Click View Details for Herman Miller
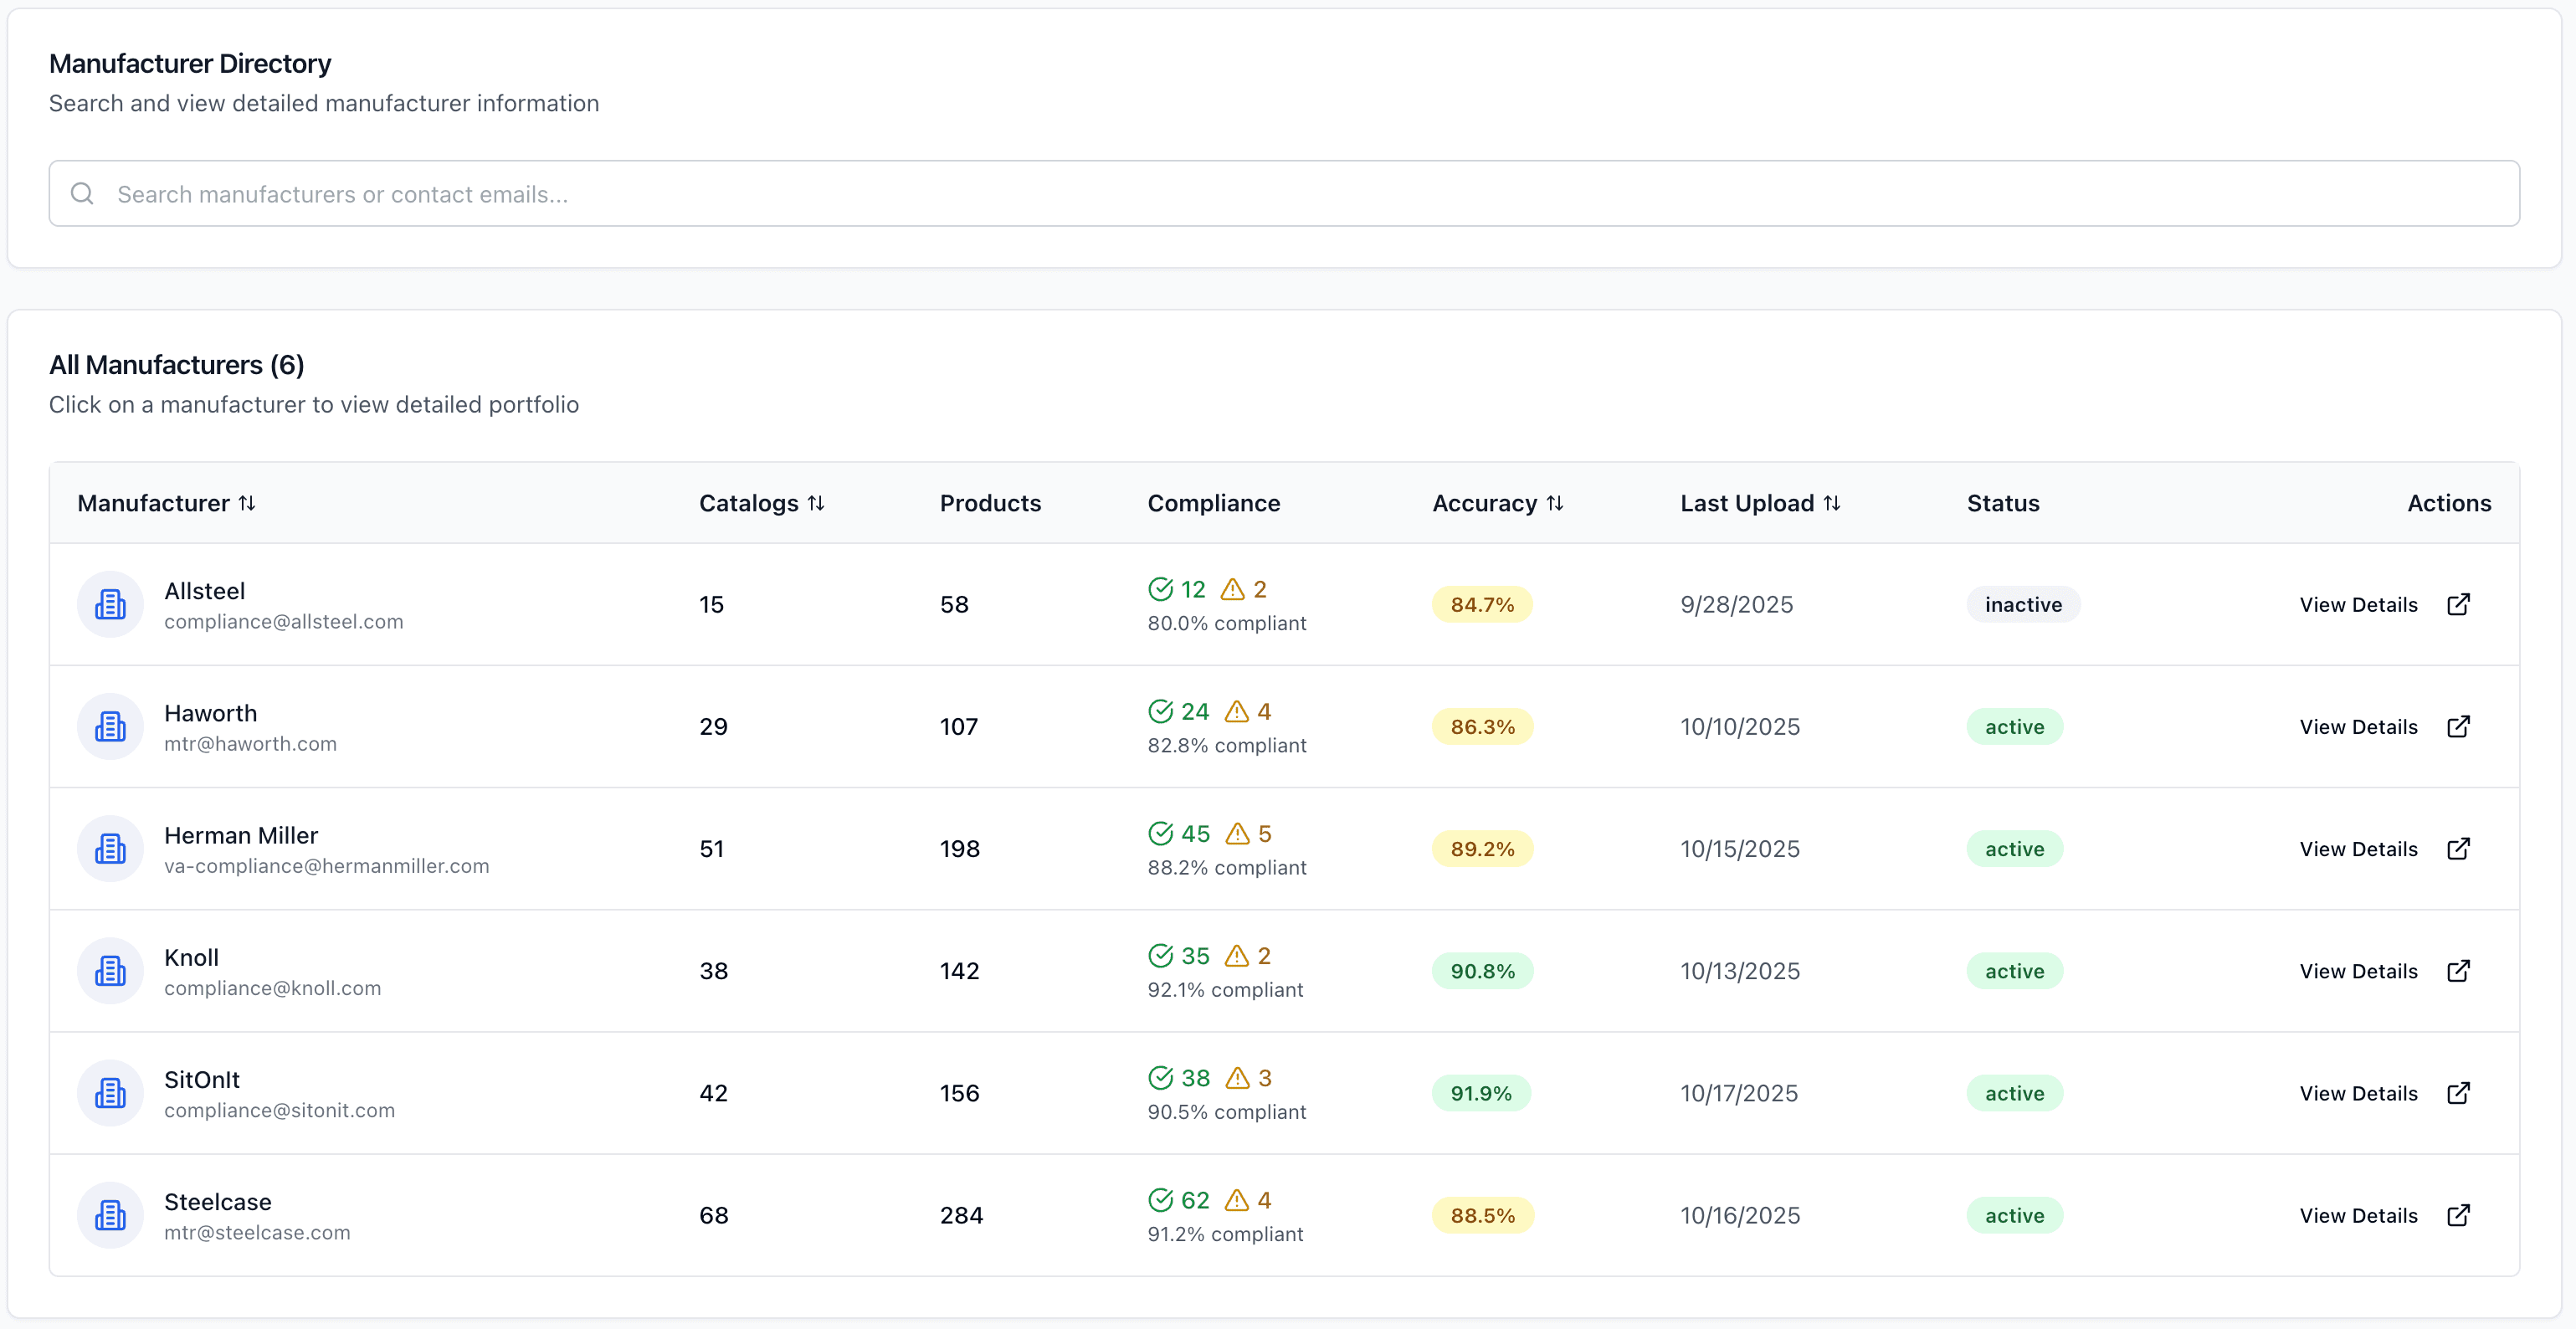 coord(2358,849)
